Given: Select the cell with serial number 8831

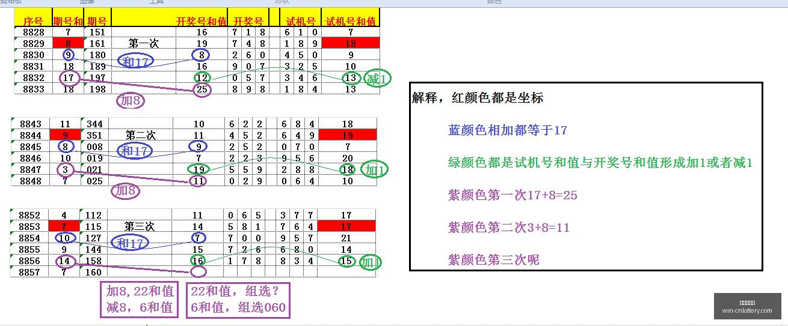Looking at the screenshot, I should tap(33, 66).
